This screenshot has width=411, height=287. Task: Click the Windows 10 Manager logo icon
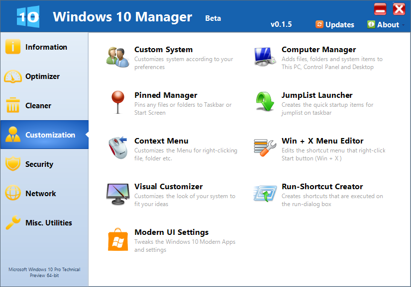pos(28,16)
